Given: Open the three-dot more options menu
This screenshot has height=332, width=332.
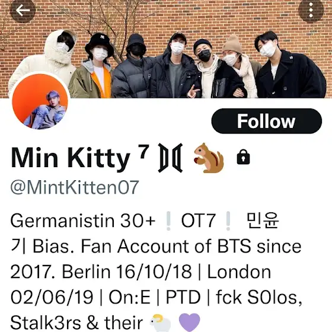Looking at the screenshot, I should 311,10.
